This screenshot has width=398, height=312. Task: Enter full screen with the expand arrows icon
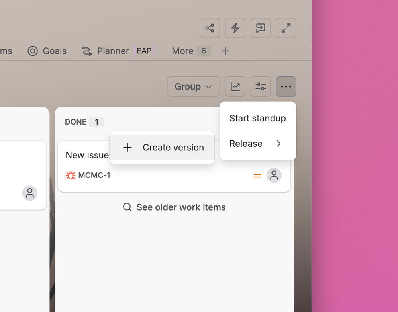tap(286, 28)
